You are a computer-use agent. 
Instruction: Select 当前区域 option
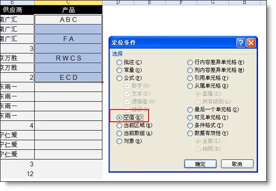tap(119, 125)
